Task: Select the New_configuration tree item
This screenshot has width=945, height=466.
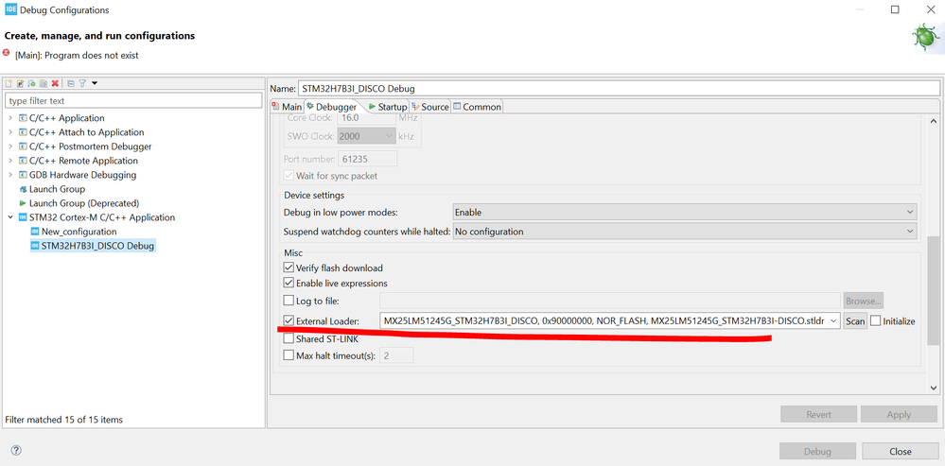Action: coord(79,232)
